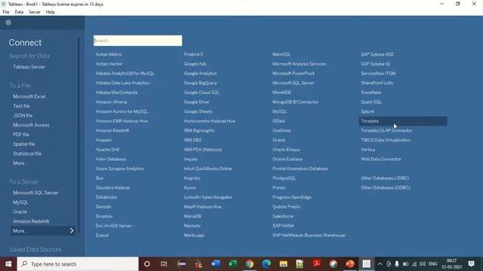Click the microphone tray icon
The height and width of the screenshot is (271, 483).
397,264
